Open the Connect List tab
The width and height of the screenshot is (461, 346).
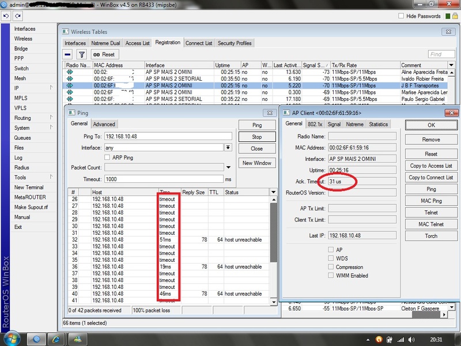(199, 43)
